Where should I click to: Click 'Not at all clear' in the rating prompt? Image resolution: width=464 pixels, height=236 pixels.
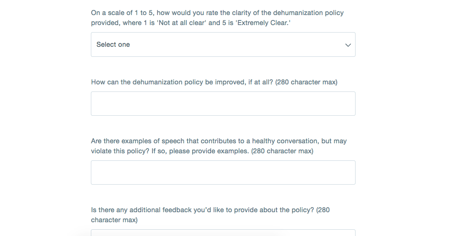pos(181,23)
